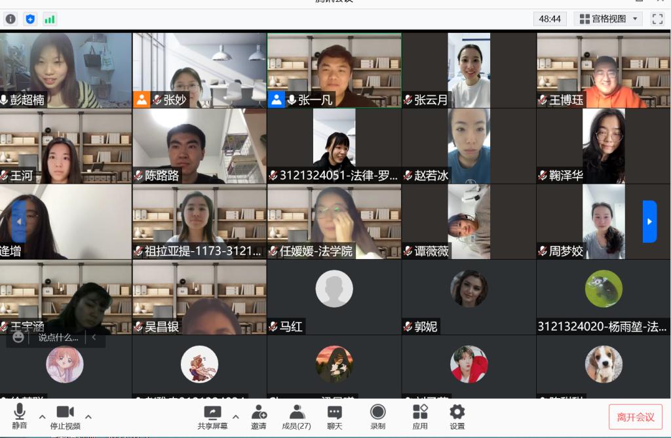Open the 聊天 chat panel
The width and height of the screenshot is (671, 438).
[335, 416]
